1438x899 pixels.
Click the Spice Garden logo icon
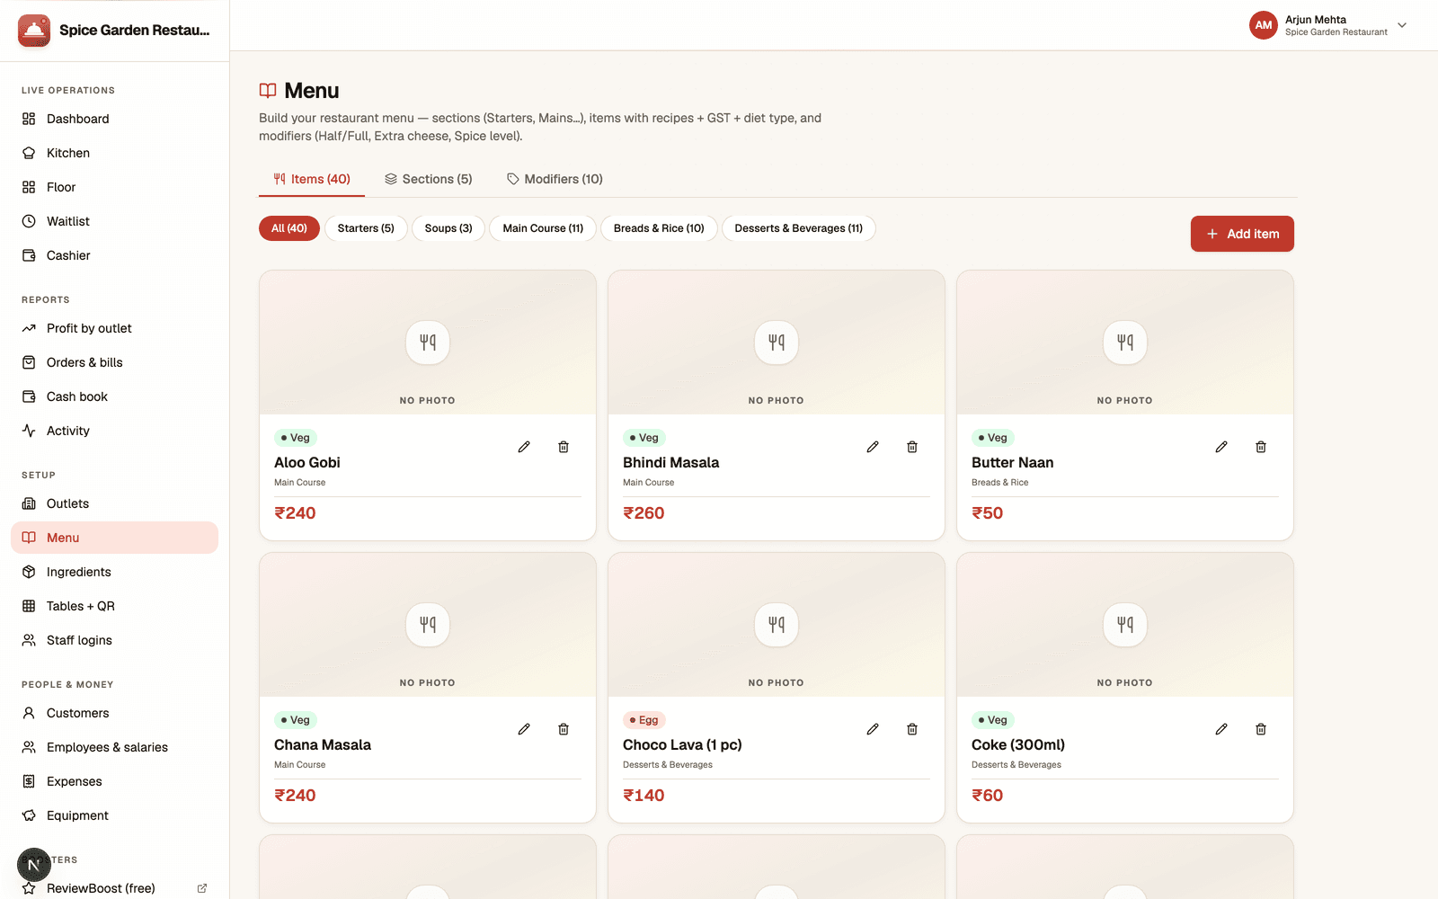pyautogui.click(x=34, y=31)
